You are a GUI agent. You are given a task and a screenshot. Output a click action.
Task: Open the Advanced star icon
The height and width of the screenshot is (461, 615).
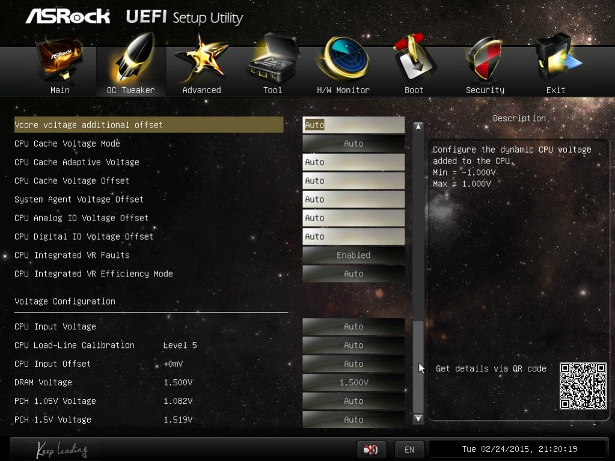pyautogui.click(x=201, y=59)
